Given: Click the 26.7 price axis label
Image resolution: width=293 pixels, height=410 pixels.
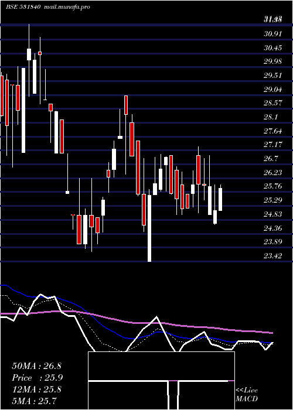Looking at the screenshot, I should click(271, 159).
